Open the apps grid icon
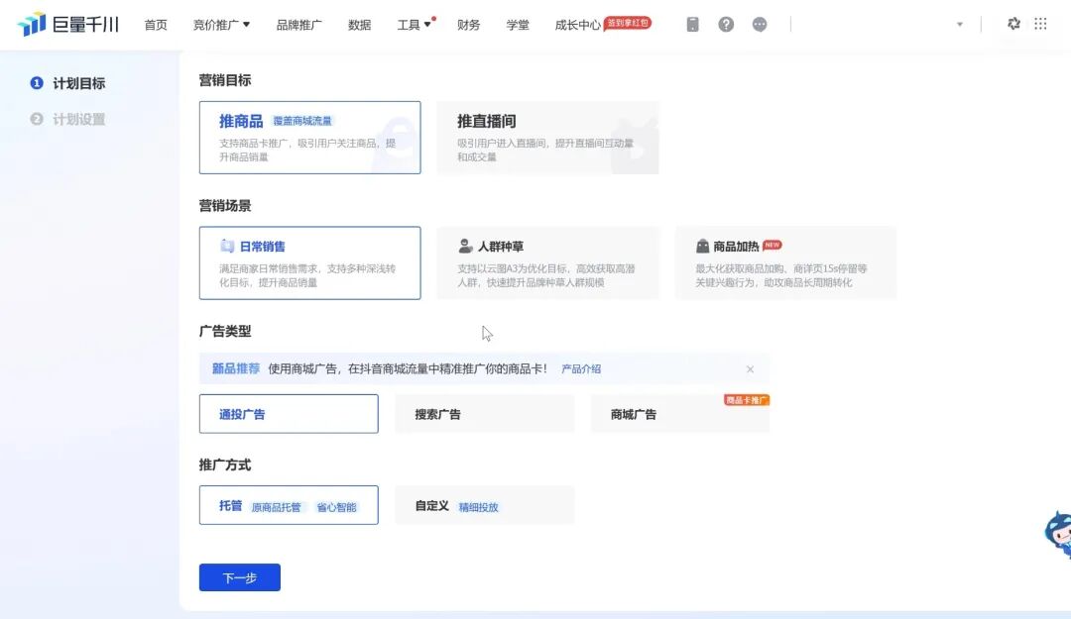 pos(1040,24)
